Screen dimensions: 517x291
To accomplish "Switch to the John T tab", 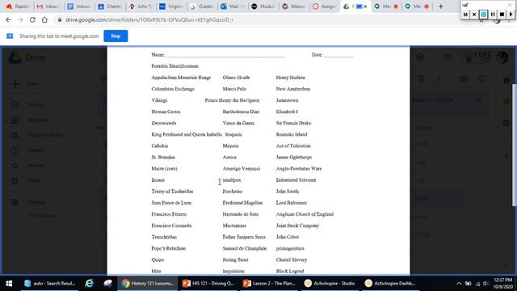I will (141, 6).
